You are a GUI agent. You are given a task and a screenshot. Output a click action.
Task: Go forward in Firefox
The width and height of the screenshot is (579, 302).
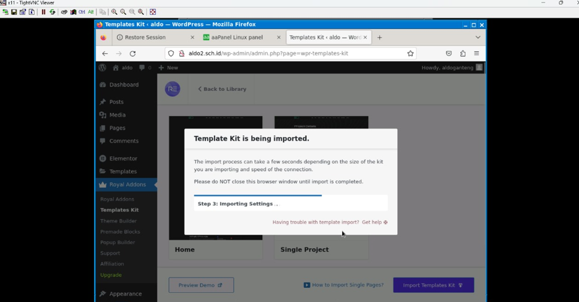click(x=119, y=54)
